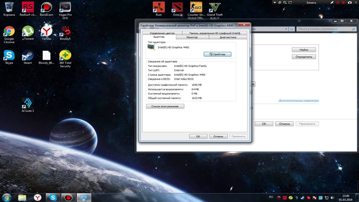Click Отмена in the Control Panel window
This screenshot has height=202, width=359.
284,124
